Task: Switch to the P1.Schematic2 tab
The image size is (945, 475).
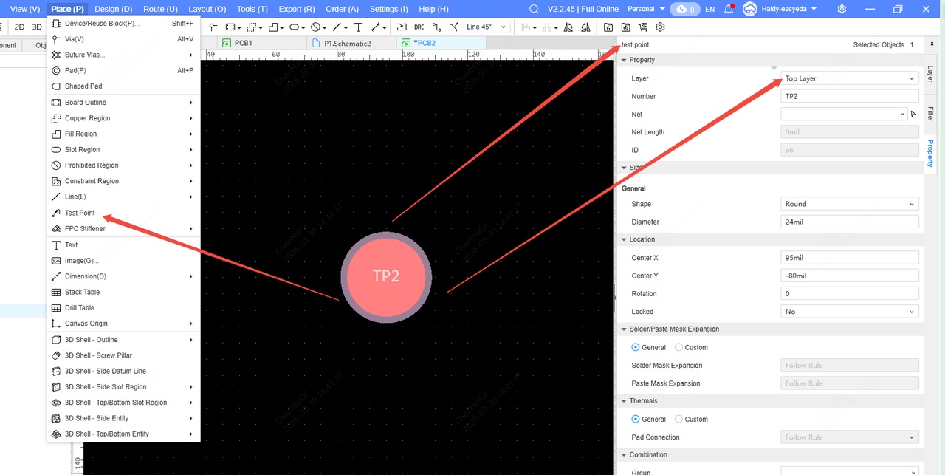Action: pos(347,44)
